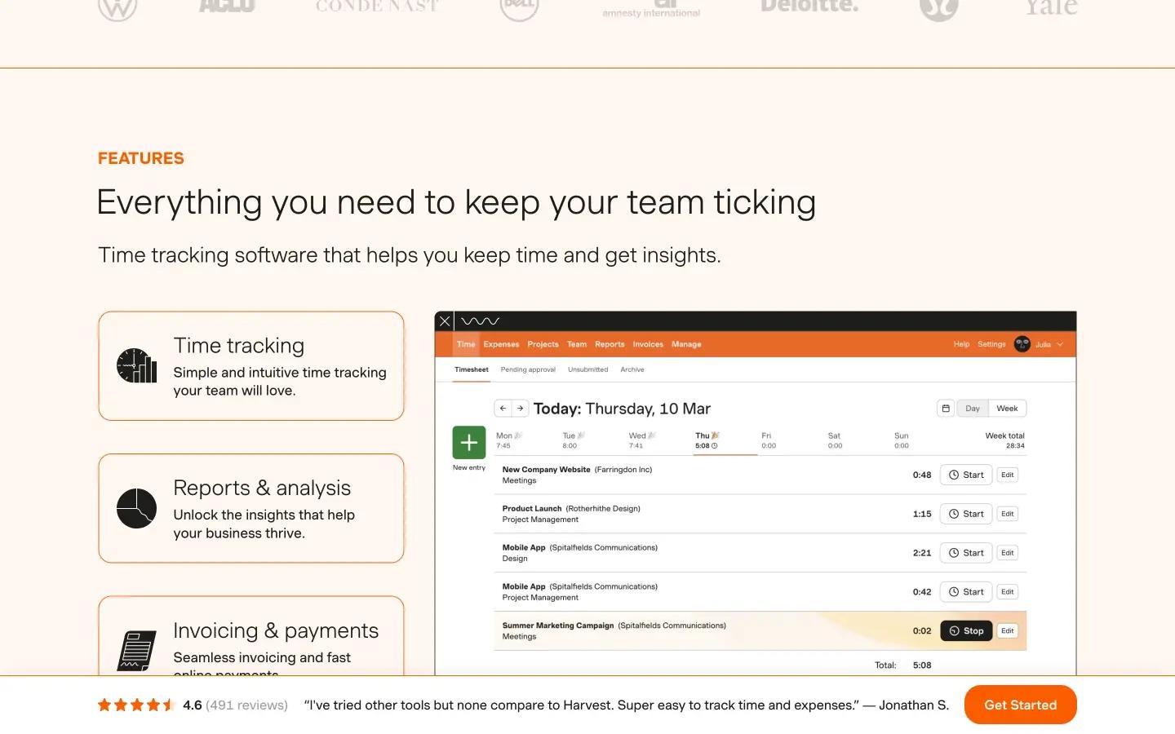Viewport: 1175px width, 734px height.
Task: Switch to Week view toggle
Action: [x=1007, y=409]
